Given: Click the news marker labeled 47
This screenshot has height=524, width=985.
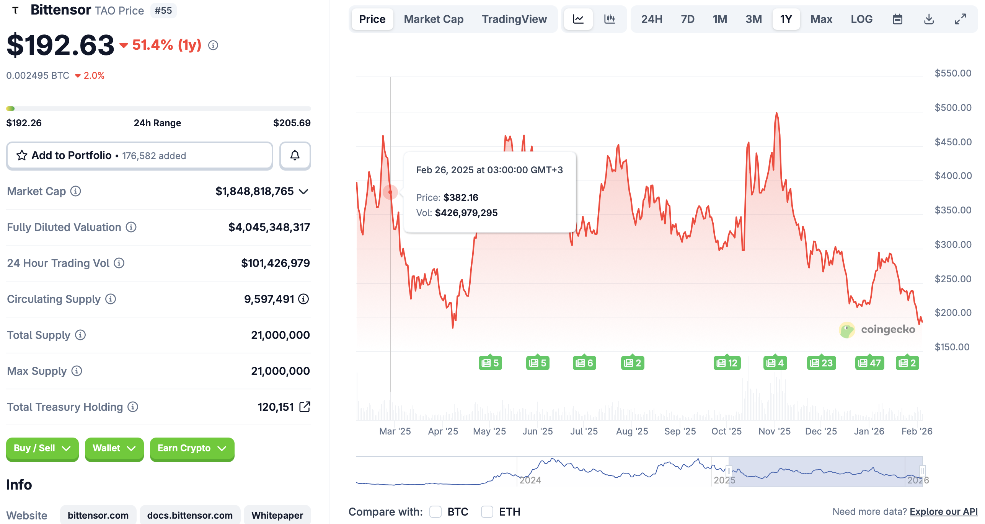Looking at the screenshot, I should 869,363.
